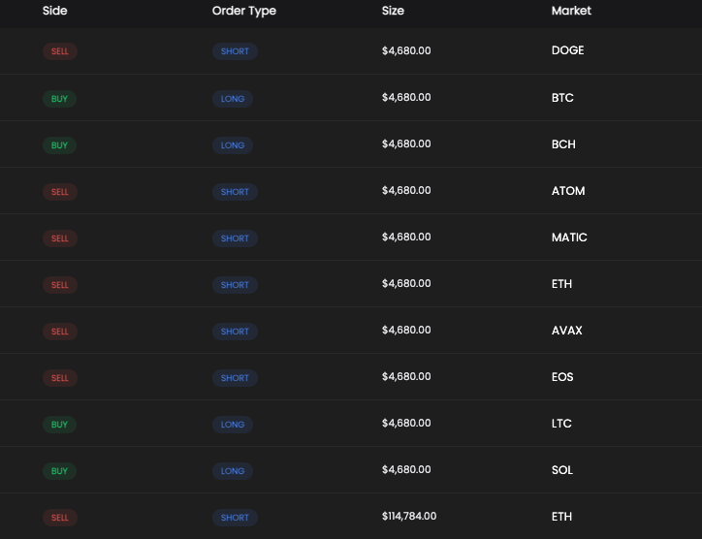Select the BUY badge in the SOL row

pos(59,471)
